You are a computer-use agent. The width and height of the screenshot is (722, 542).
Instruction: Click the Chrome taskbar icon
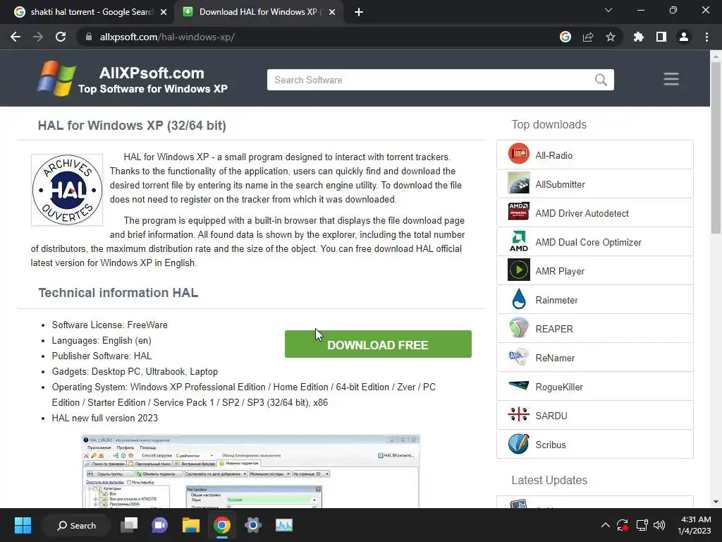(221, 525)
